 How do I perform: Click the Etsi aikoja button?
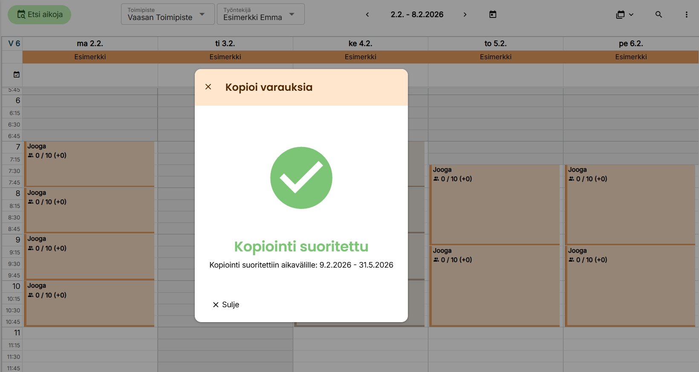tap(40, 14)
